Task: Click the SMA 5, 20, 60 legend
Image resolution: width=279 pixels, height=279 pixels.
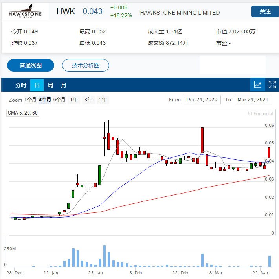Action: point(23,113)
